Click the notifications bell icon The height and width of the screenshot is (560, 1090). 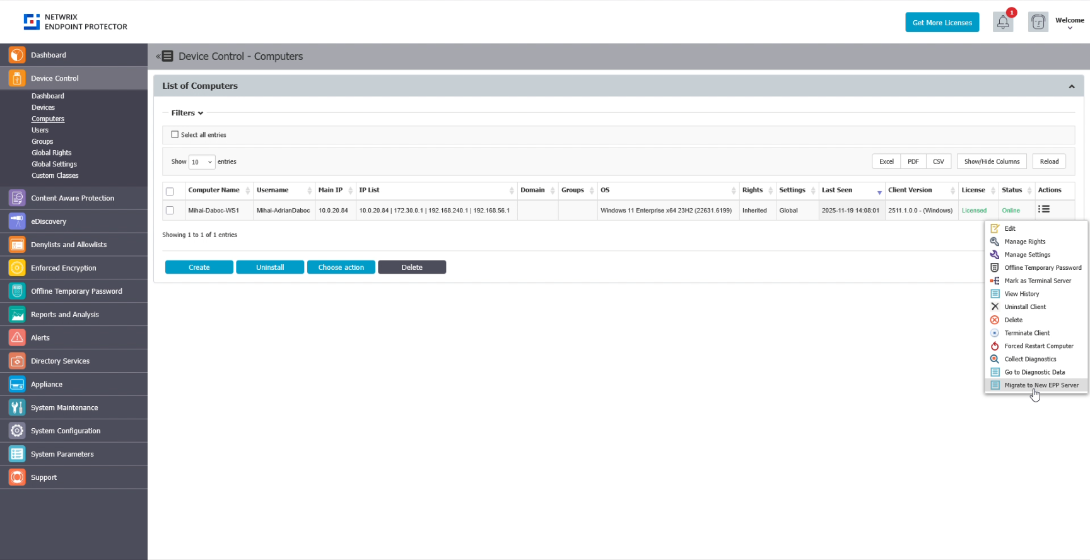tap(1002, 23)
